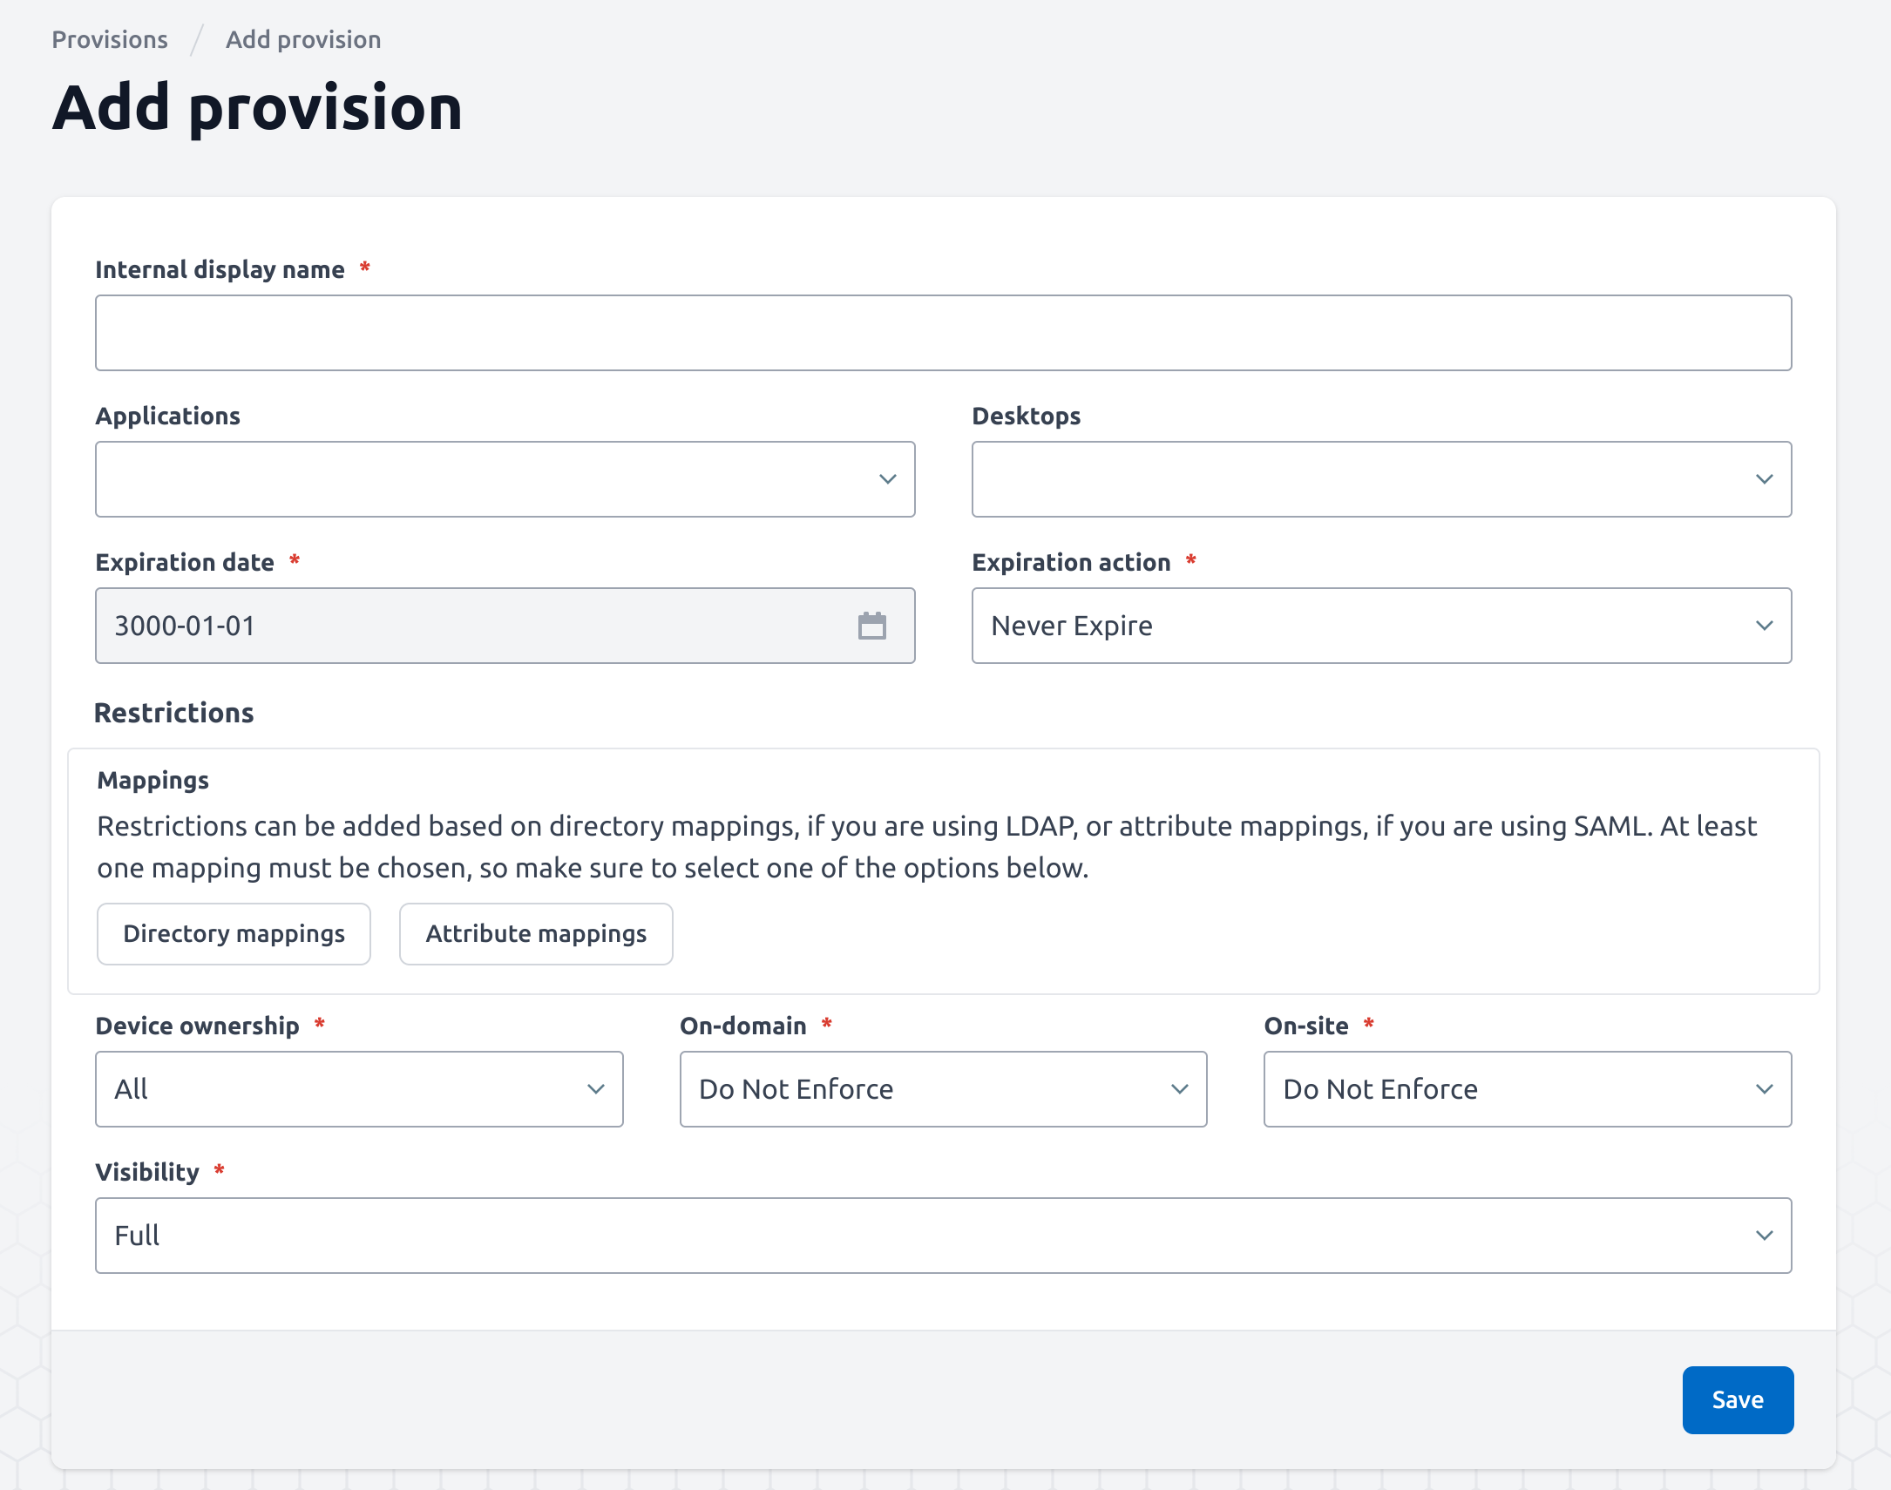Click the On-domain chevron arrow

pyautogui.click(x=1179, y=1088)
